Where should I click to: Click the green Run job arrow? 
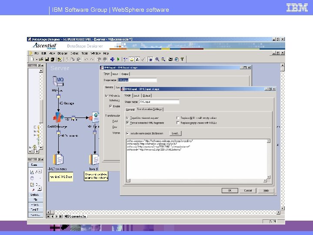click(x=118, y=59)
